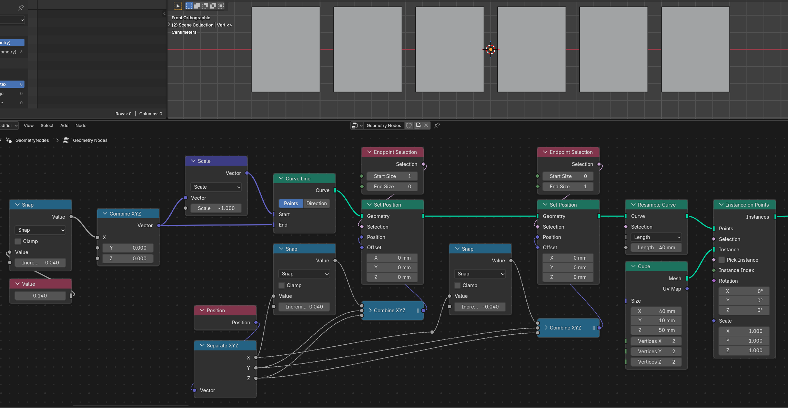
Task: Select Points mode in Curve Line node
Action: [x=291, y=203]
